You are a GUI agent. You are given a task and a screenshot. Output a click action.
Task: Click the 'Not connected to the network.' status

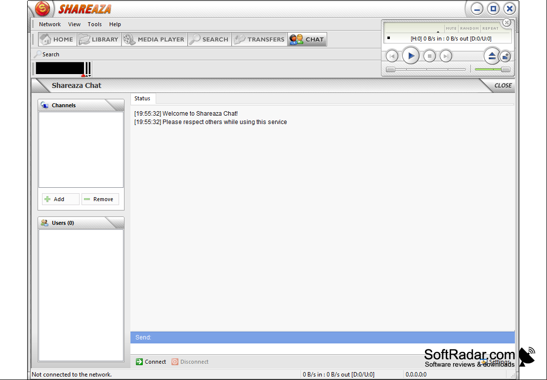click(72, 375)
